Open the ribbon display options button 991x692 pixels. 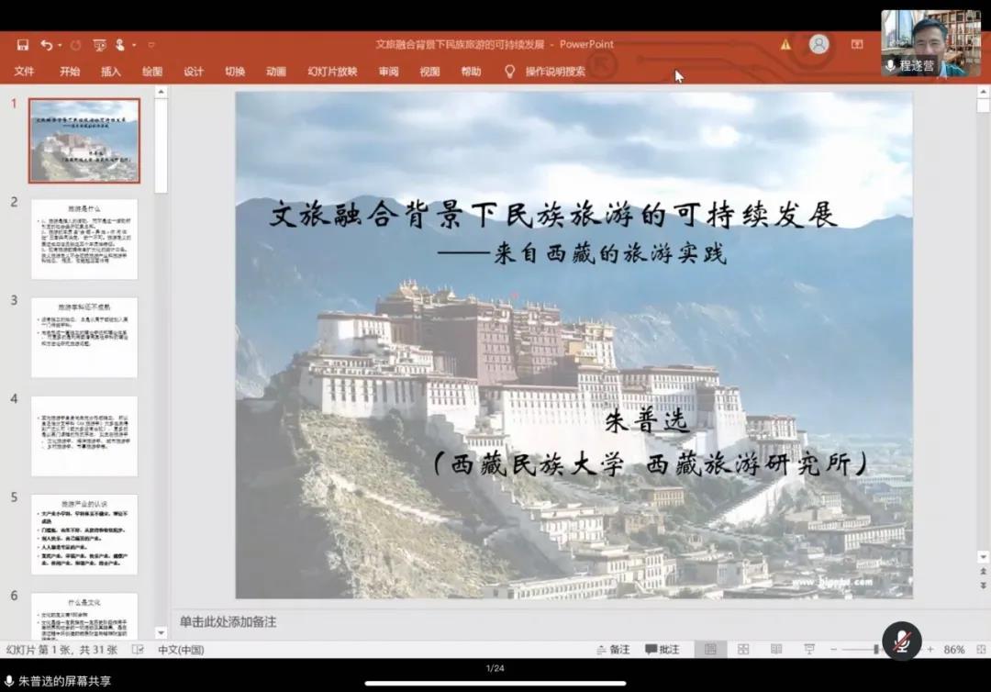coord(857,44)
